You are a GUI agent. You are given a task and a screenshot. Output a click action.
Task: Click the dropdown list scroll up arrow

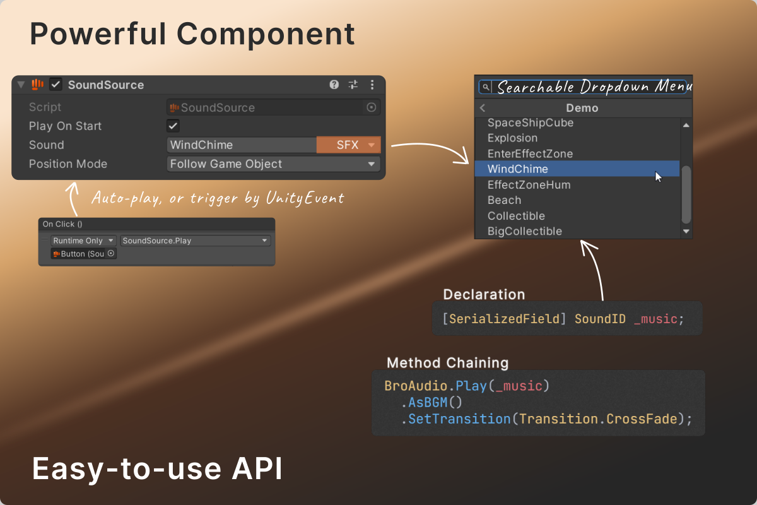[x=686, y=124]
